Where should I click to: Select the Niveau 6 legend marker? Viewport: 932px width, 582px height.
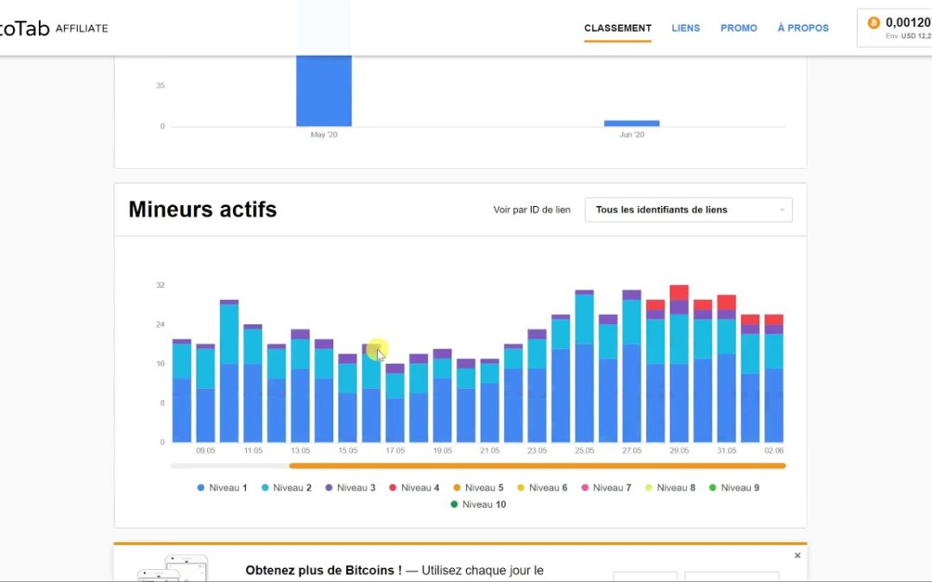click(x=522, y=487)
